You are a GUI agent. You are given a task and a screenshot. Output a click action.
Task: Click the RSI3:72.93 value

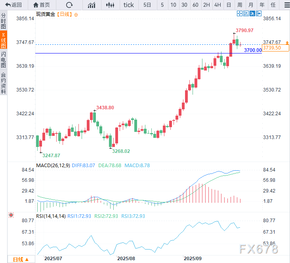[x=133, y=216]
